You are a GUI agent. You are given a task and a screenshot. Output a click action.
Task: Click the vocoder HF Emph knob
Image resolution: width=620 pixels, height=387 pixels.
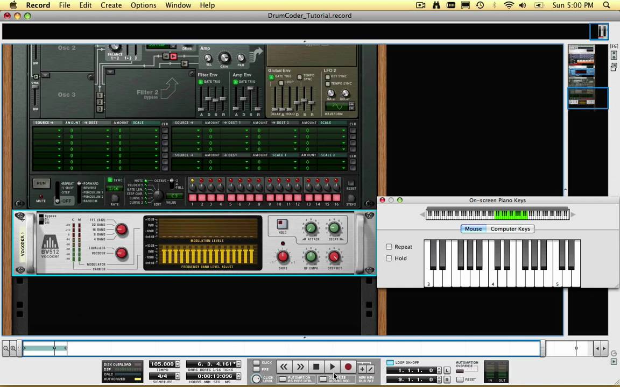click(x=311, y=257)
